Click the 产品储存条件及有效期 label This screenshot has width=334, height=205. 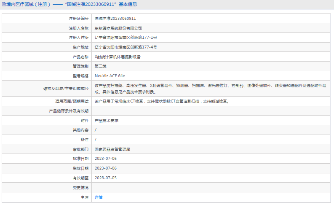click(x=69, y=111)
